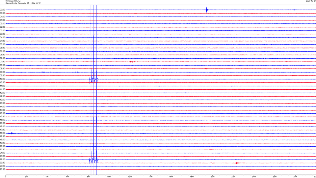Image resolution: width=316 pixels, height=178 pixels.
Task: Select the 01:00 time row label
Action: tap(3, 16)
